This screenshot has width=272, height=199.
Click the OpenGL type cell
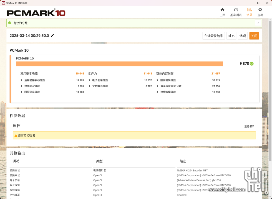pyautogui.click(x=98, y=195)
